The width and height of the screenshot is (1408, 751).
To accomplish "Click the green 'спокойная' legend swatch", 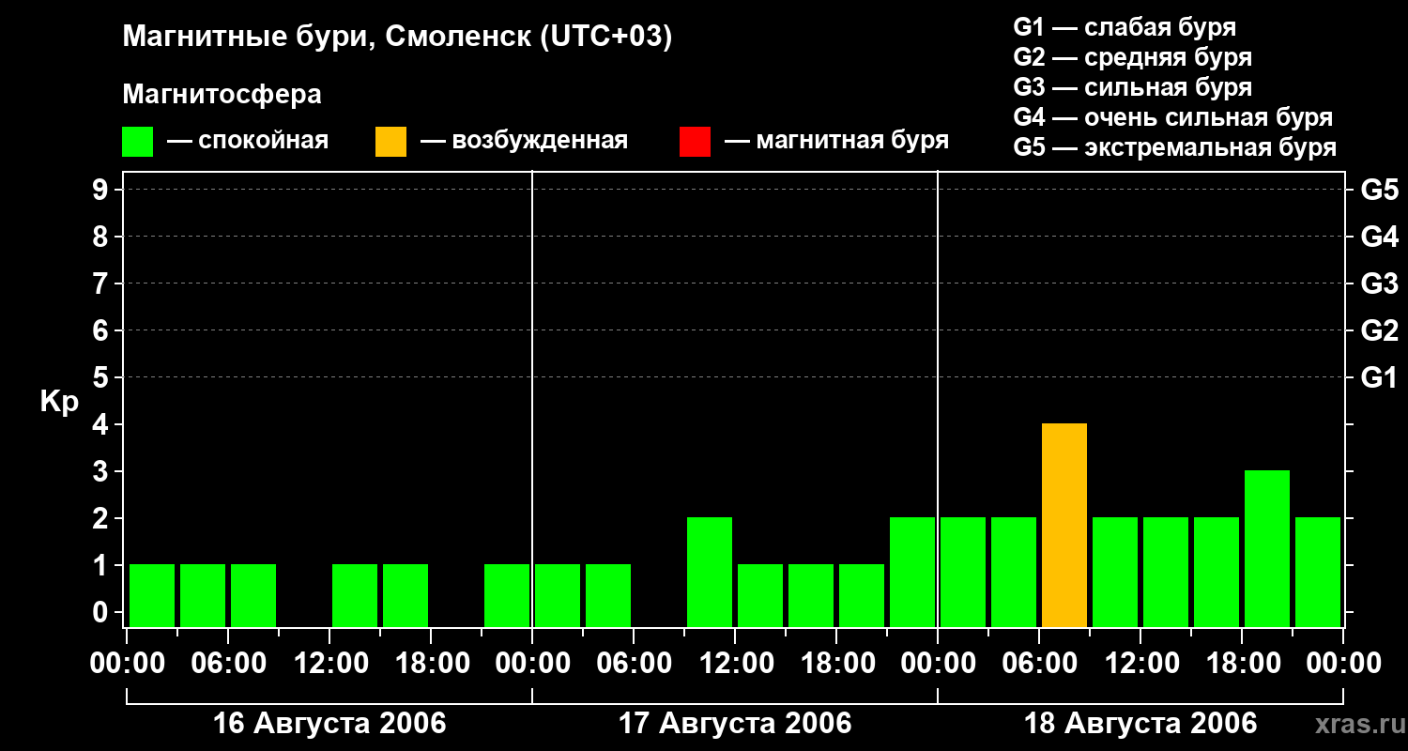I will coord(137,142).
